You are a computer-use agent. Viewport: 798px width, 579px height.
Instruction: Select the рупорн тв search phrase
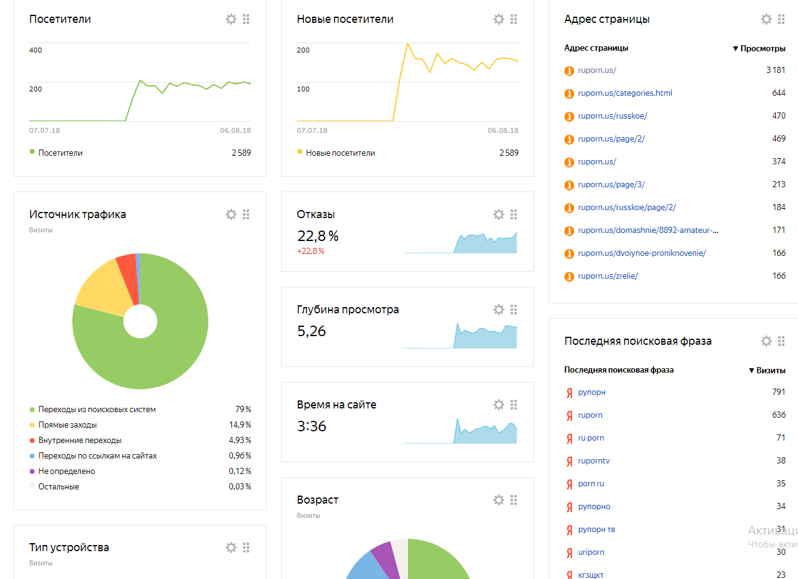[x=596, y=530]
